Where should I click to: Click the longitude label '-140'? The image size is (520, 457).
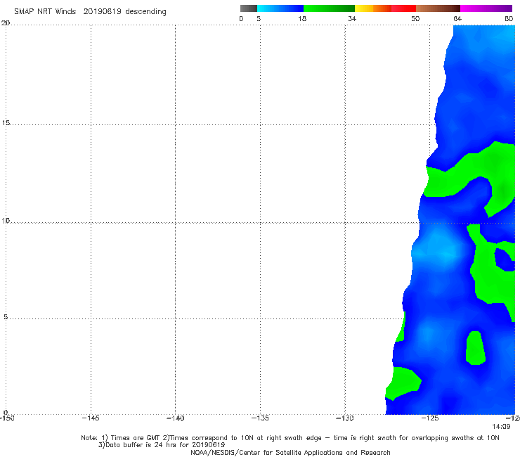[175, 418]
